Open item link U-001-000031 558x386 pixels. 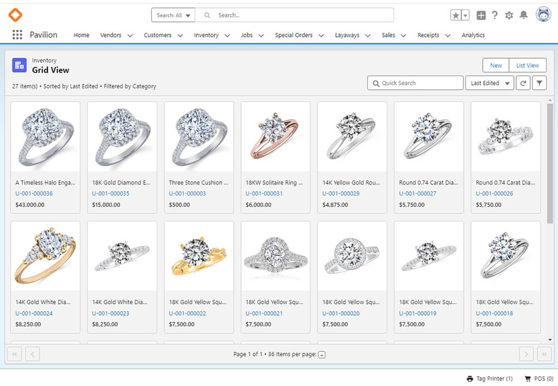[264, 193]
